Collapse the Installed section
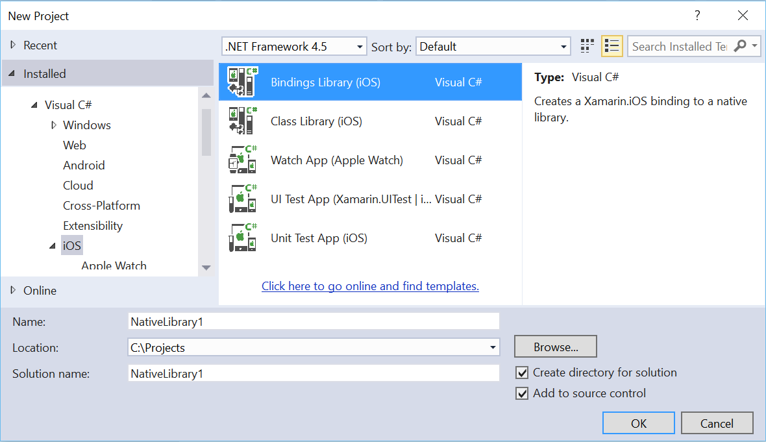Image resolution: width=766 pixels, height=442 pixels. point(12,73)
